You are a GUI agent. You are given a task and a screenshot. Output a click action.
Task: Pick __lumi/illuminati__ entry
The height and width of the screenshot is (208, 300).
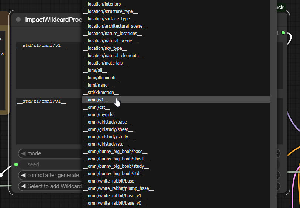tap(176, 77)
